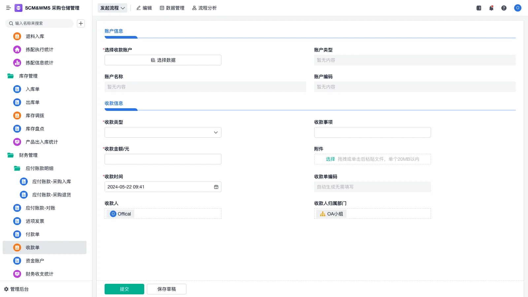The image size is (528, 297).
Task: Open 应付账款-采购退货 form icon
Action: [24, 195]
